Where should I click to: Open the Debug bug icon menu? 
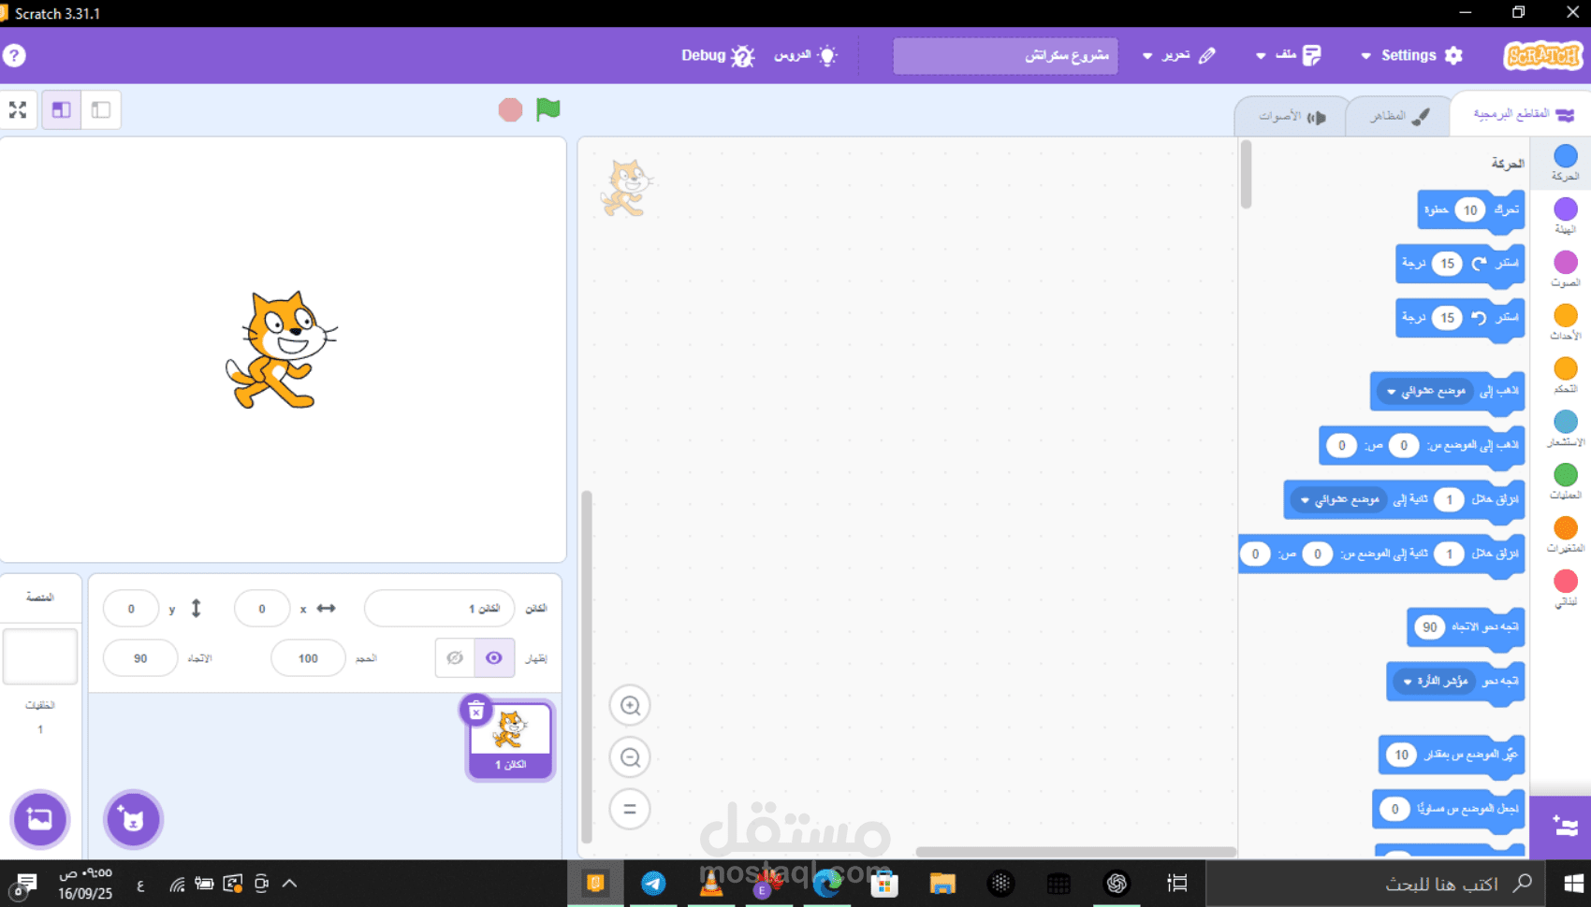[x=743, y=56]
